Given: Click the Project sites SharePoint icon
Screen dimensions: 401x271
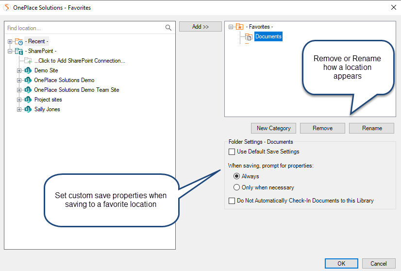Looking at the screenshot, I should click(28, 100).
